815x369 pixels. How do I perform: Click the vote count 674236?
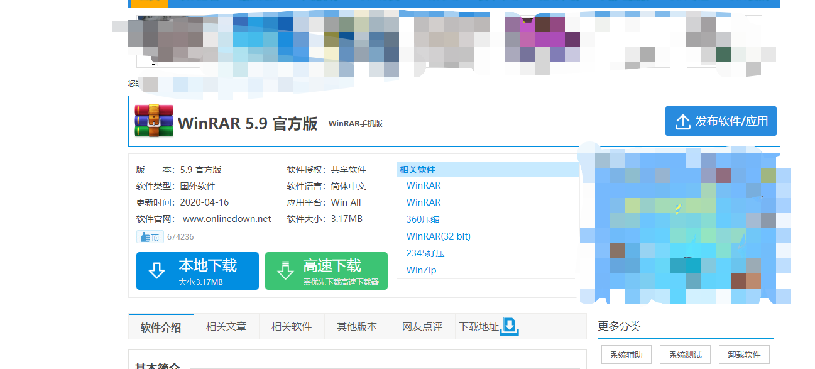pyautogui.click(x=180, y=237)
